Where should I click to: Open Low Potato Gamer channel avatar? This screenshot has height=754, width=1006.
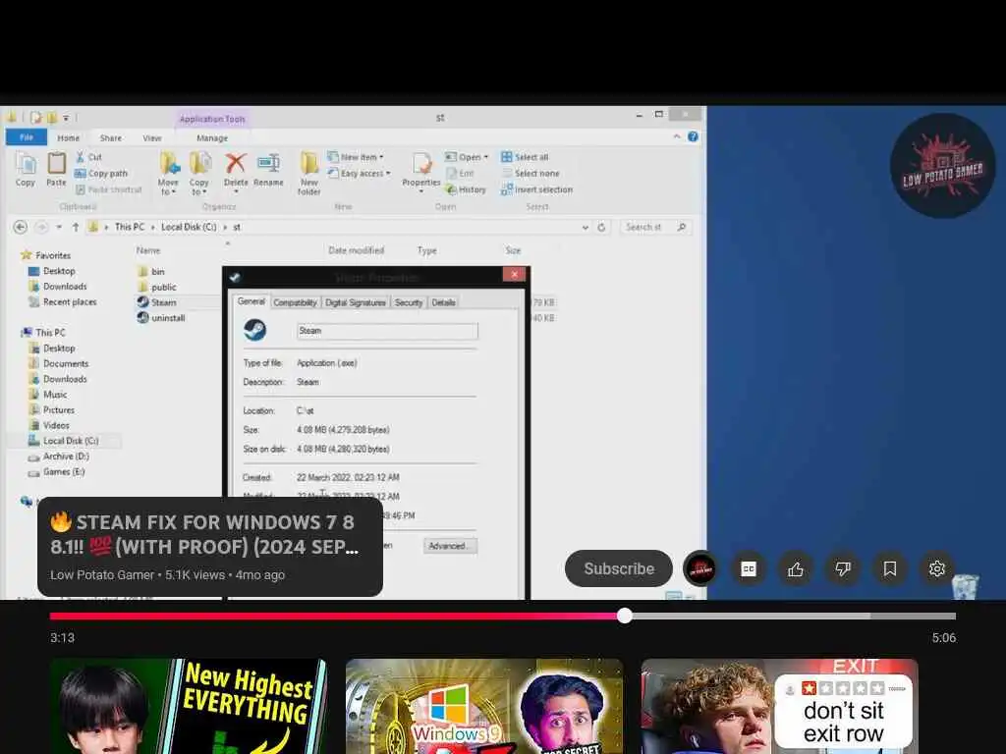(x=700, y=568)
